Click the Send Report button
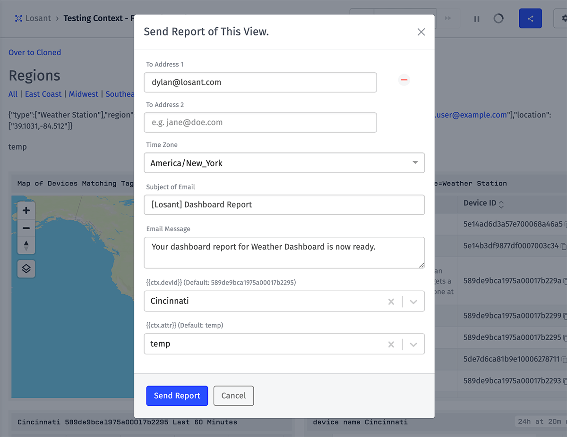The image size is (567, 437). (x=177, y=395)
